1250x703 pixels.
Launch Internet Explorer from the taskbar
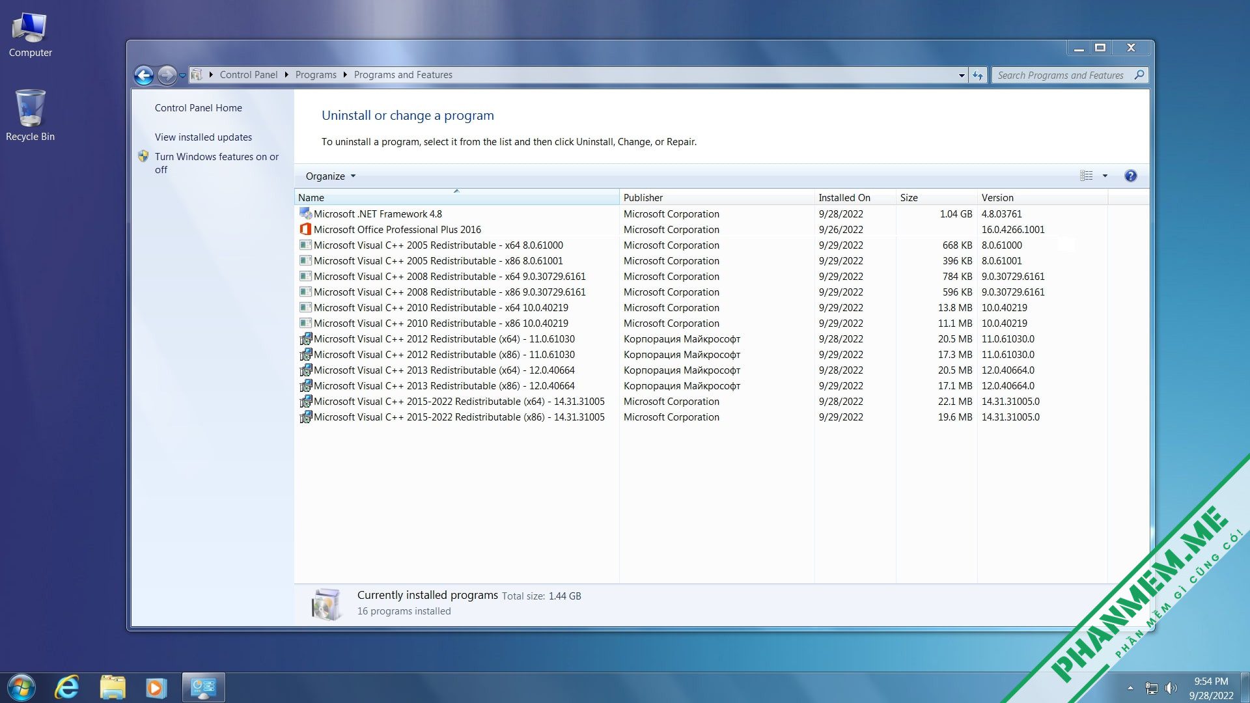coord(66,687)
